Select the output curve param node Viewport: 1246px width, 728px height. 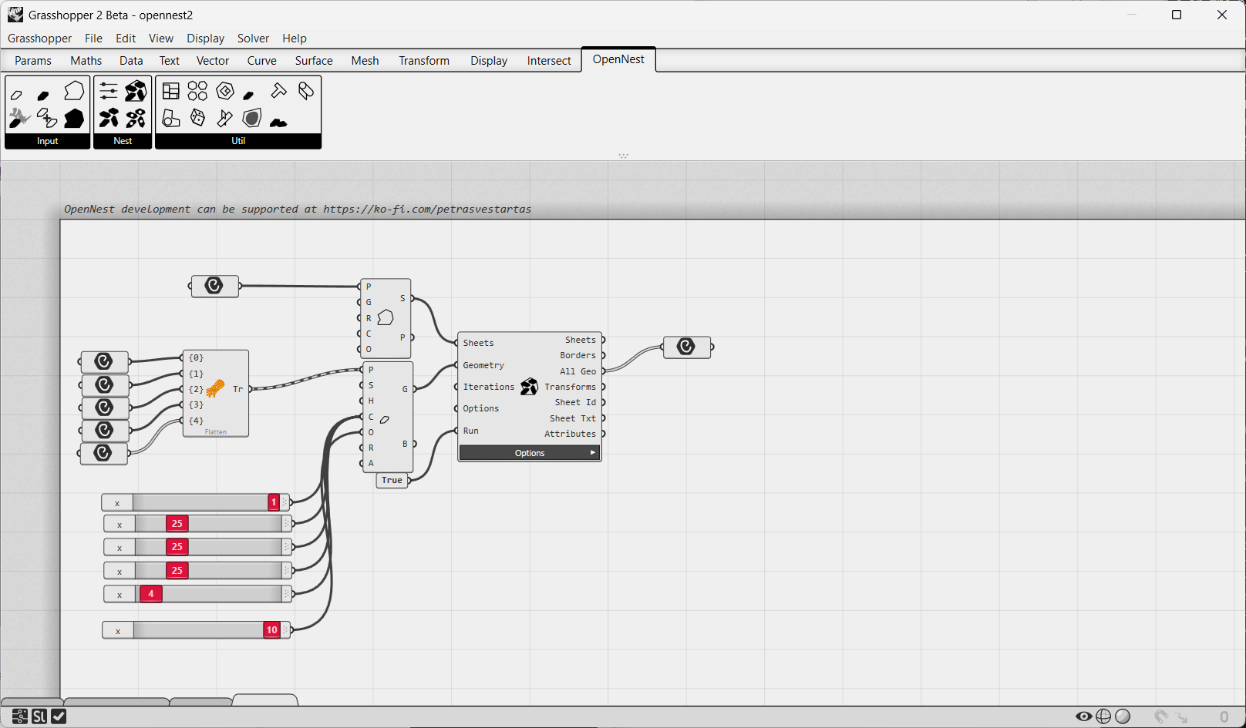pos(687,347)
